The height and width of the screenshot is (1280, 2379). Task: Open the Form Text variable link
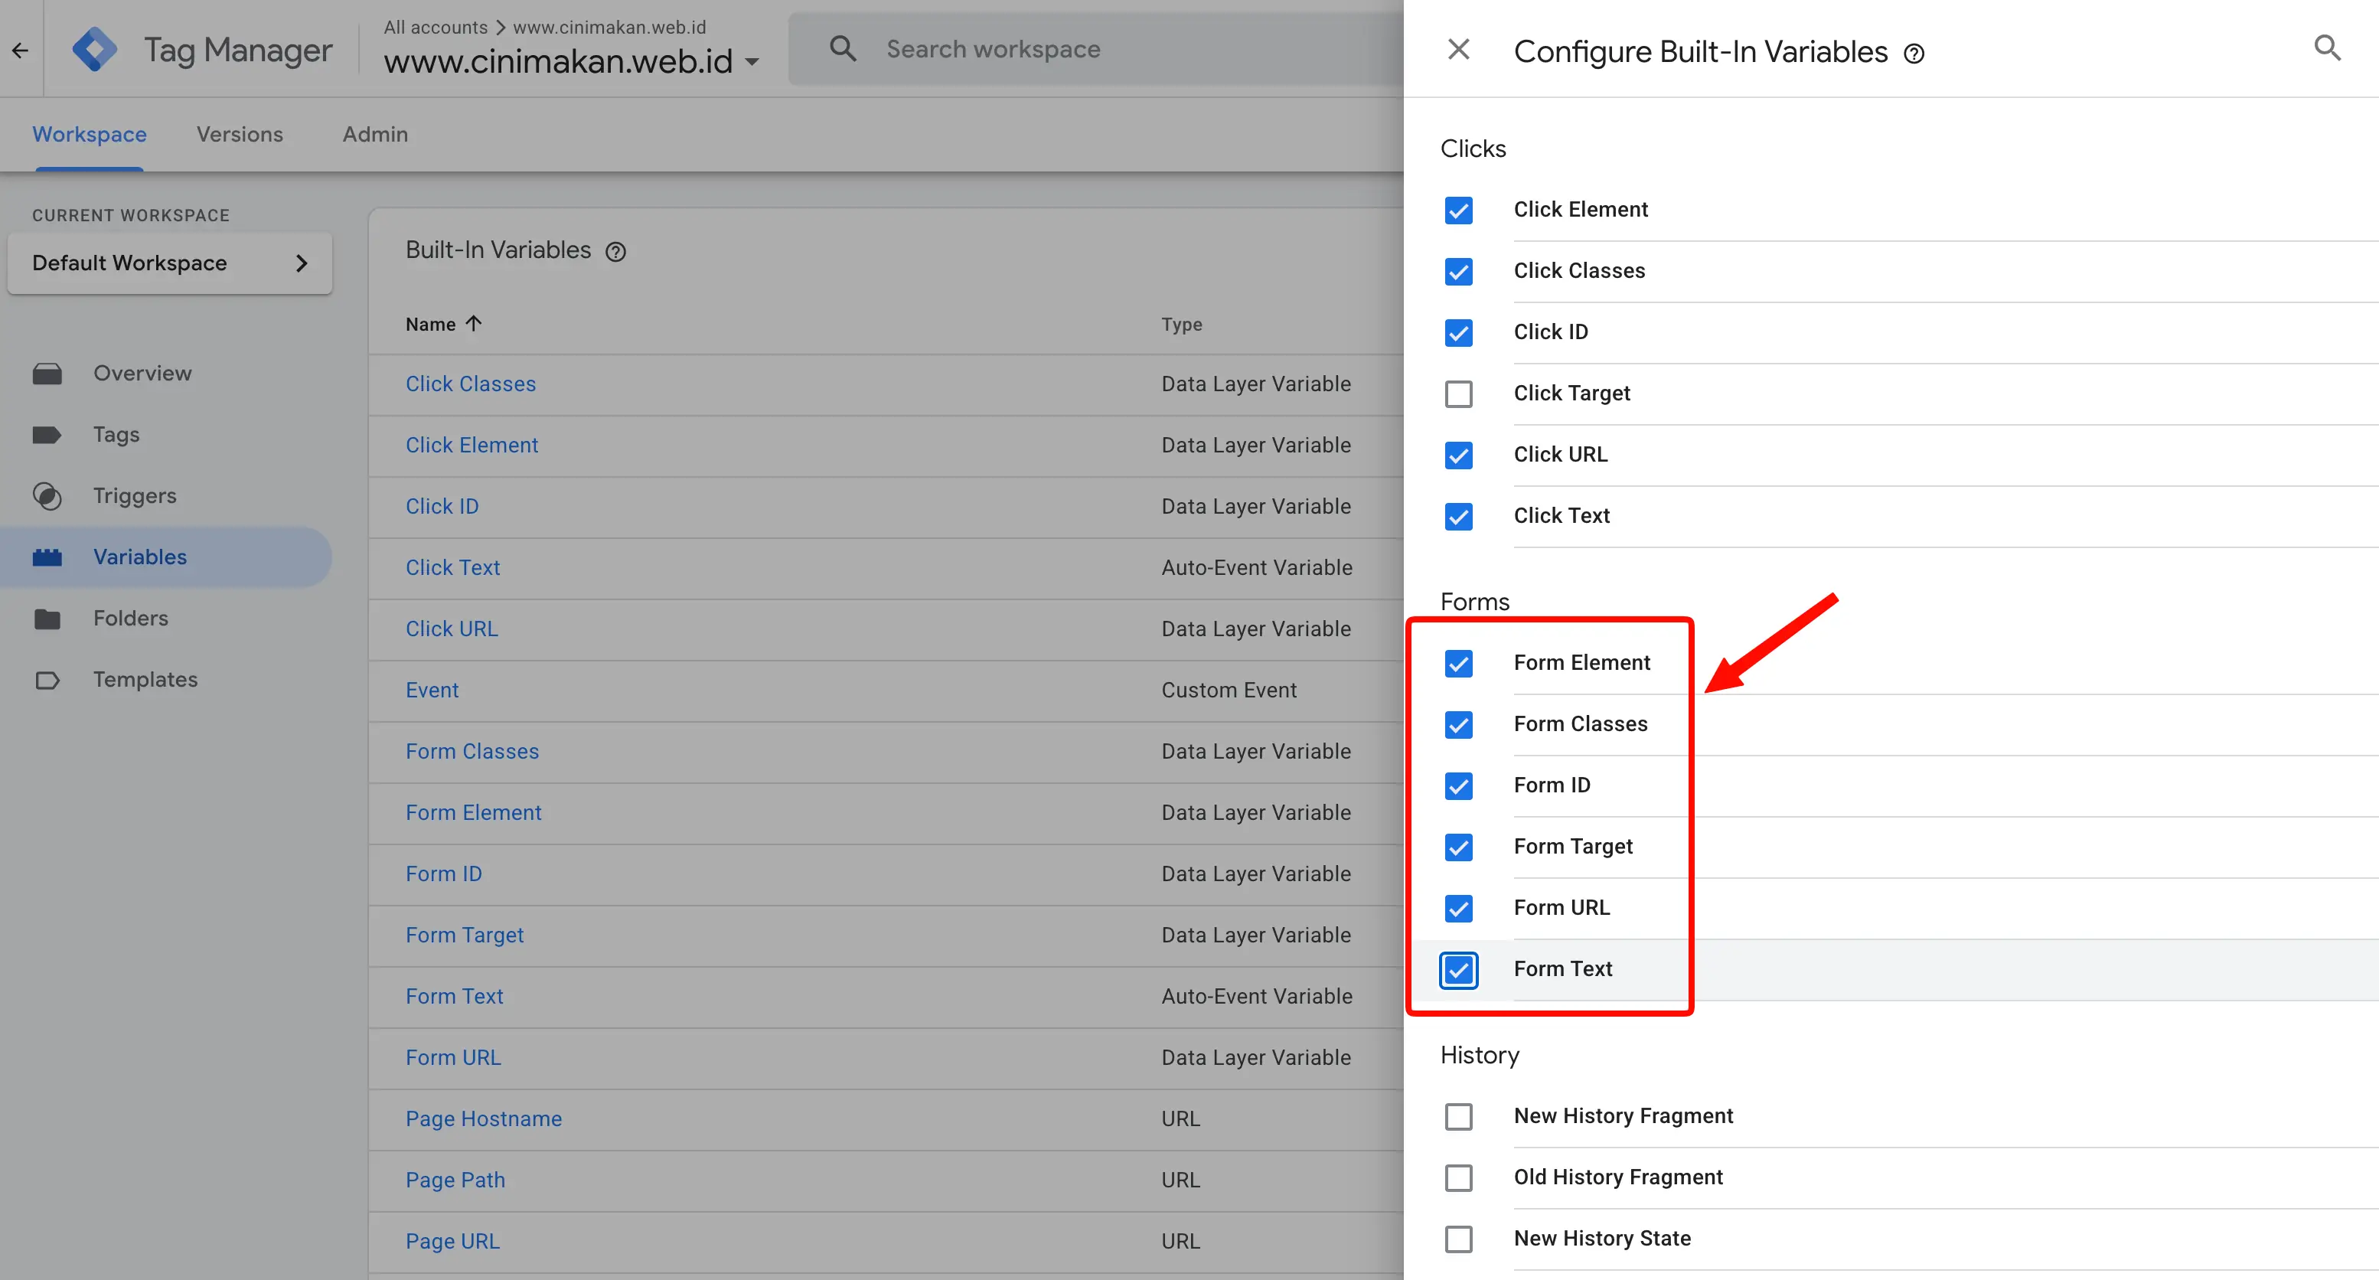click(x=455, y=997)
